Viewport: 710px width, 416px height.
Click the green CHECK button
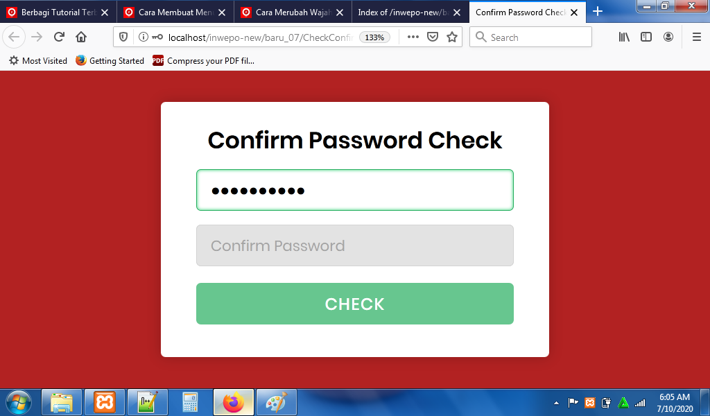pos(354,304)
